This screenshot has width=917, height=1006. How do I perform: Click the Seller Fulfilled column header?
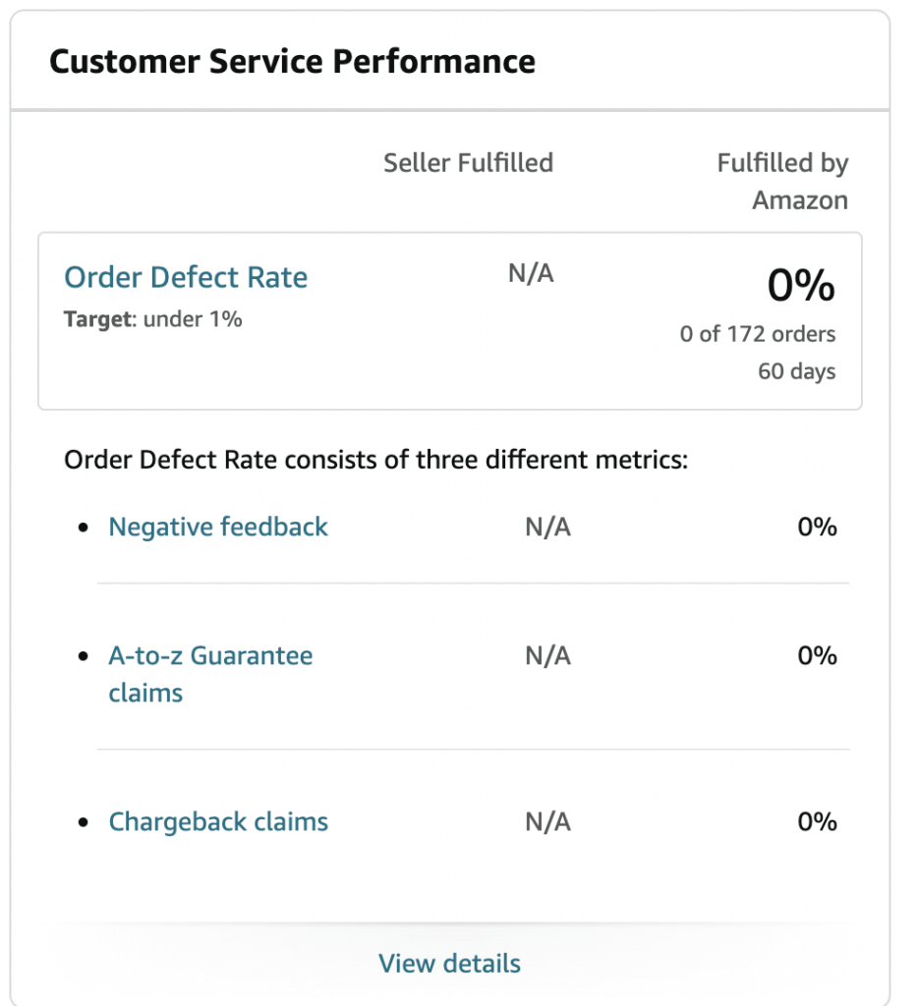(x=468, y=163)
